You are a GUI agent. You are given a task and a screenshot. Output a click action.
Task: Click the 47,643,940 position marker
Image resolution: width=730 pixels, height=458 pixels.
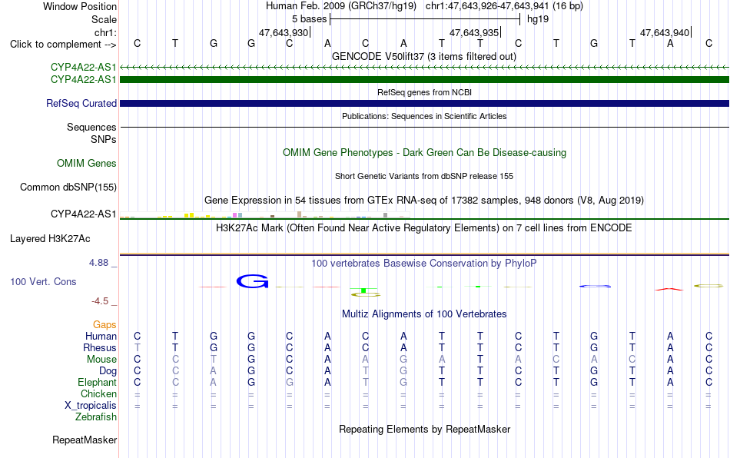pos(665,32)
